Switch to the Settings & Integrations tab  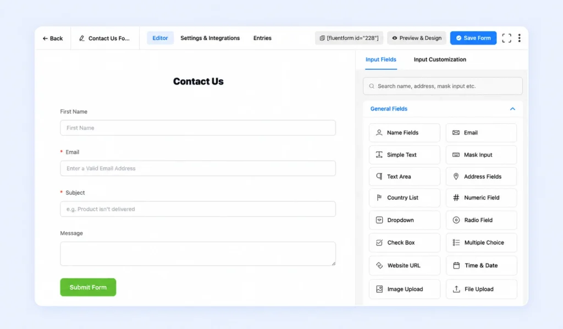(x=210, y=38)
